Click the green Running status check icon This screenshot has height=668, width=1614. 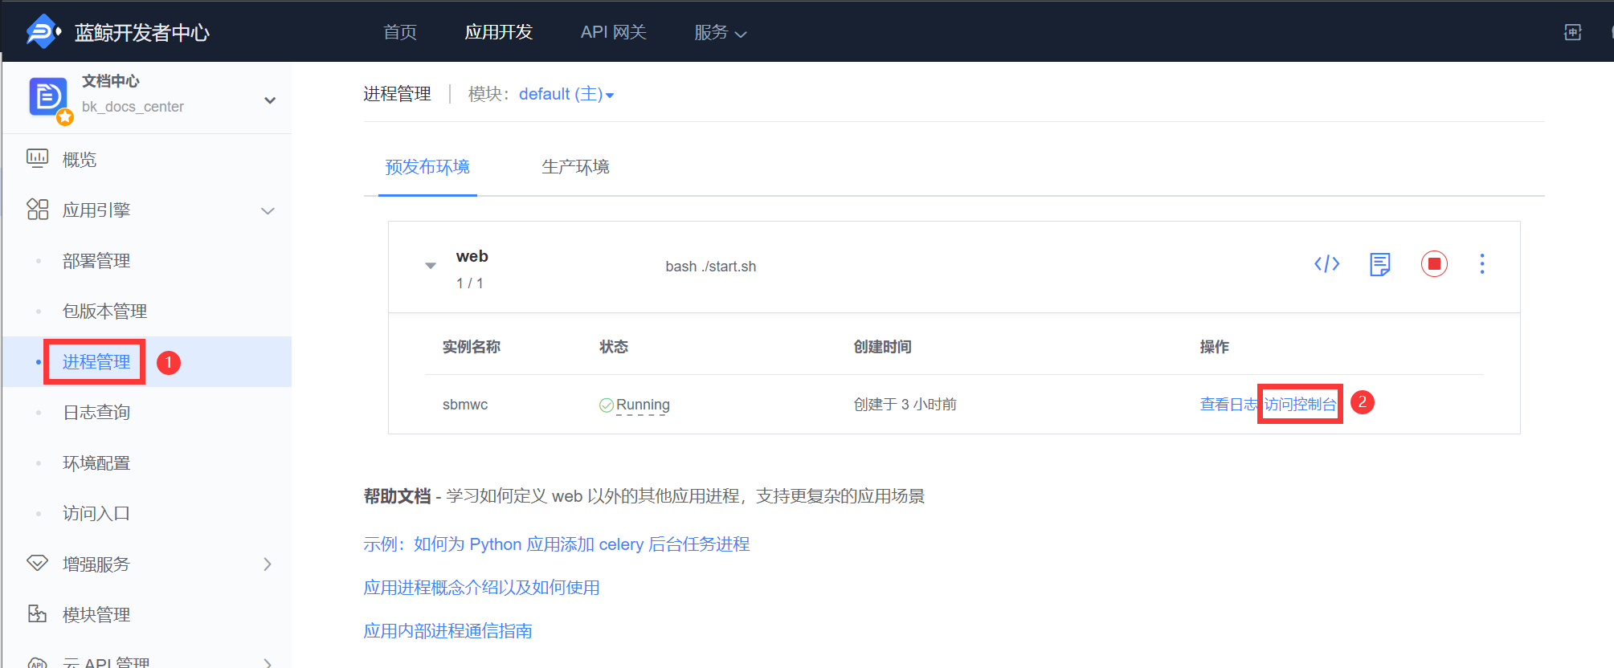click(x=607, y=405)
